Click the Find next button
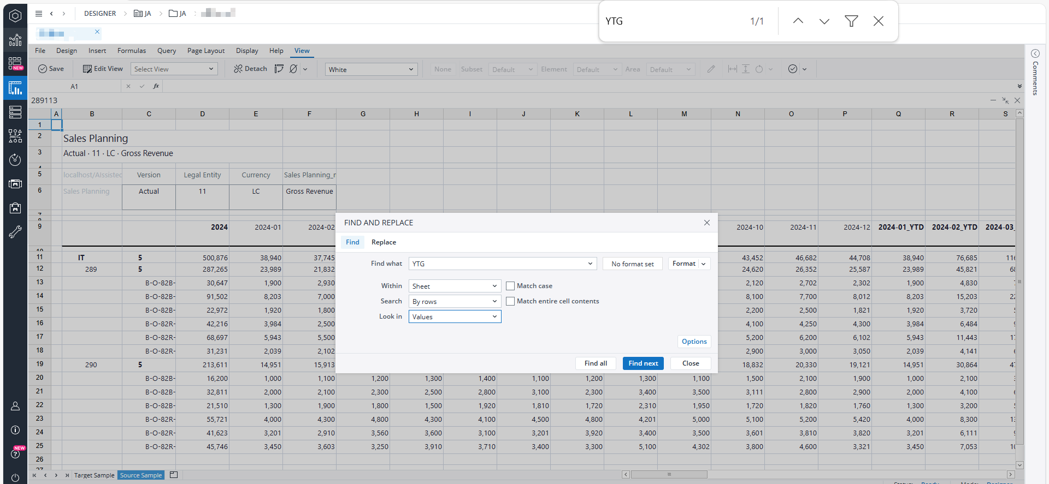 643,363
